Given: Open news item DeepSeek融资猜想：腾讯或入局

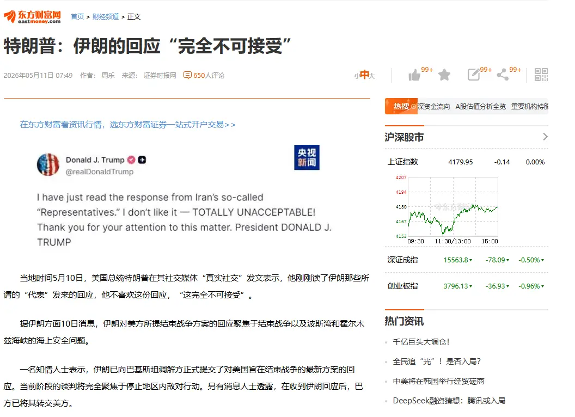Looking at the screenshot, I should (x=449, y=401).
